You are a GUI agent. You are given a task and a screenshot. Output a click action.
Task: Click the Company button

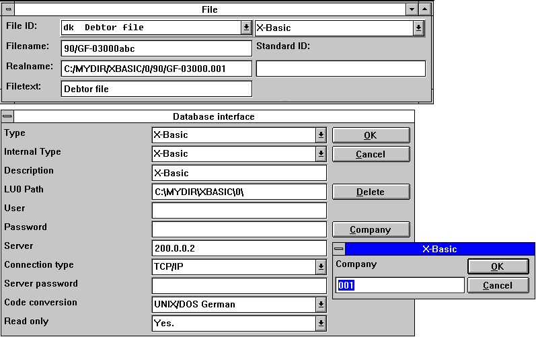coord(371,229)
